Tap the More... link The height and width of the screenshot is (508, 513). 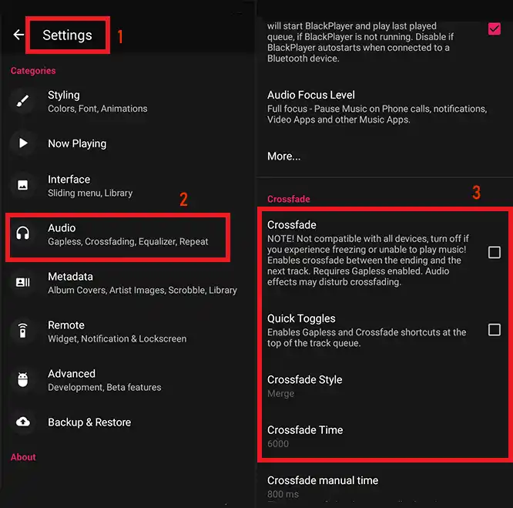click(x=283, y=156)
